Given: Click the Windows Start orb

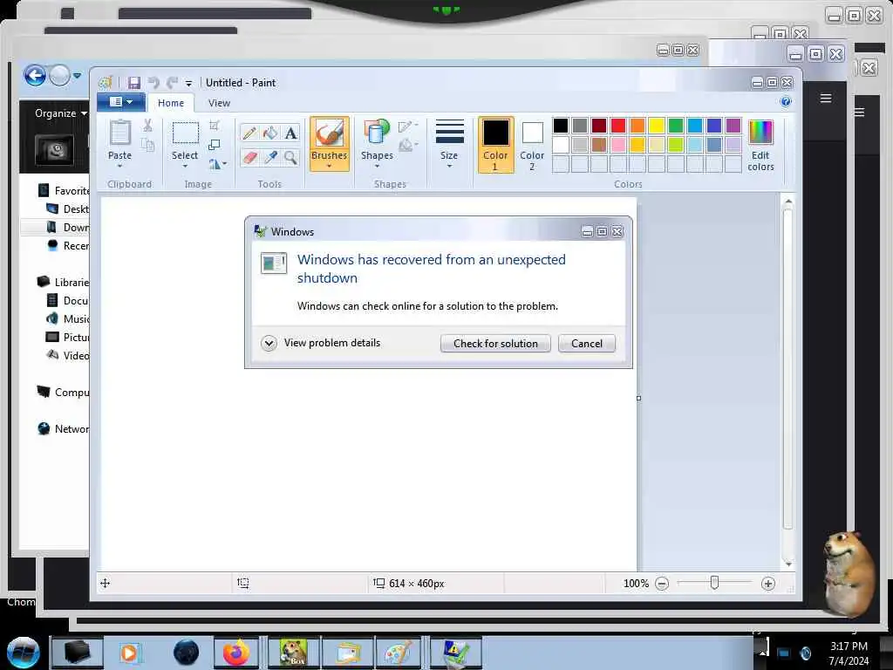Looking at the screenshot, I should pos(24,653).
